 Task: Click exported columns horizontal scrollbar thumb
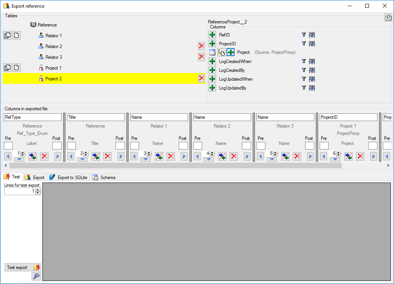pos(175,165)
